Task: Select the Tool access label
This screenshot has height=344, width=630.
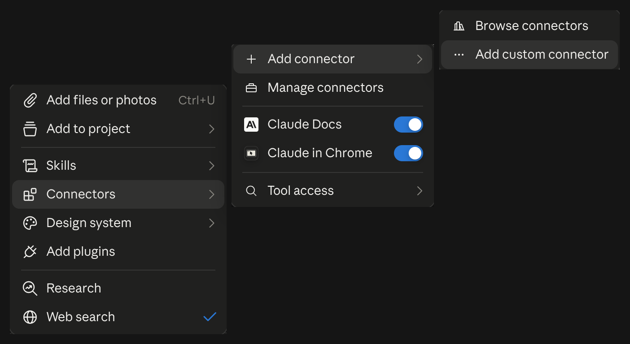Action: [301, 191]
